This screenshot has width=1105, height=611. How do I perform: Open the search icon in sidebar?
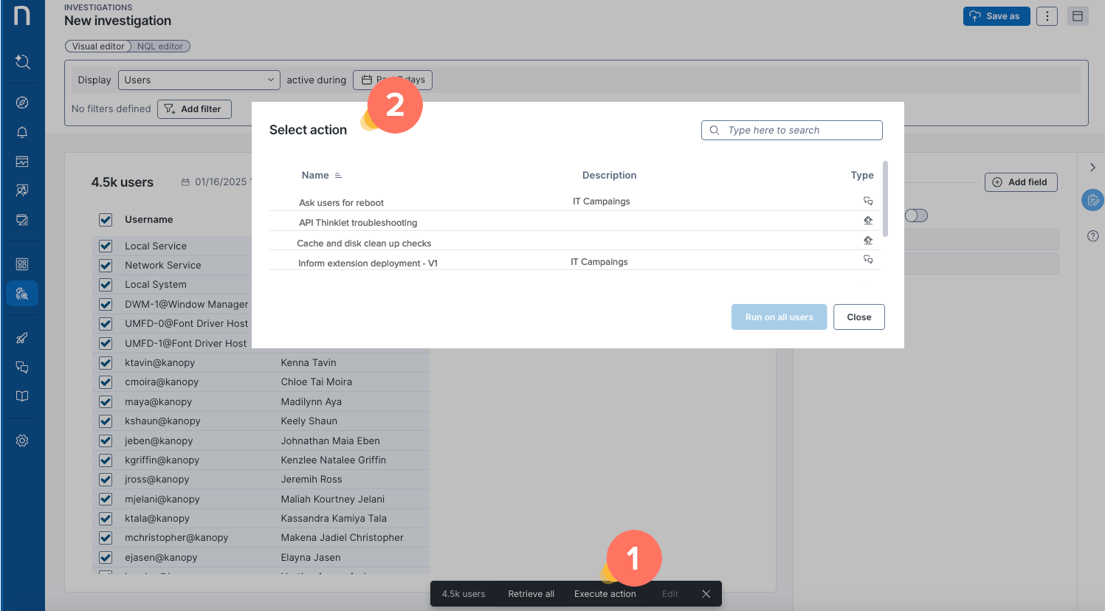coord(22,62)
